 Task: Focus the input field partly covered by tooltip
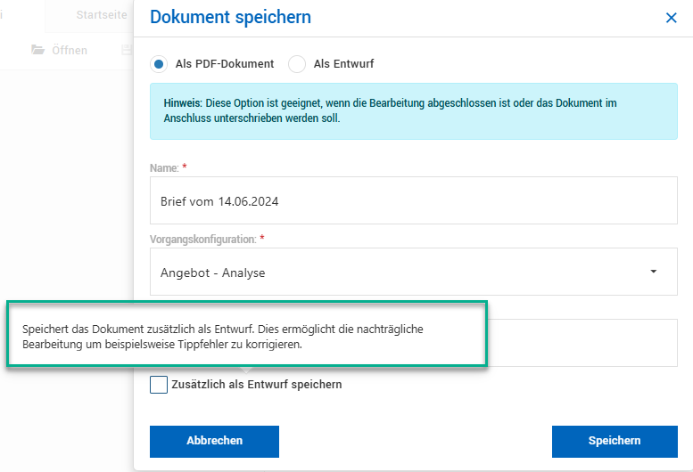point(582,343)
